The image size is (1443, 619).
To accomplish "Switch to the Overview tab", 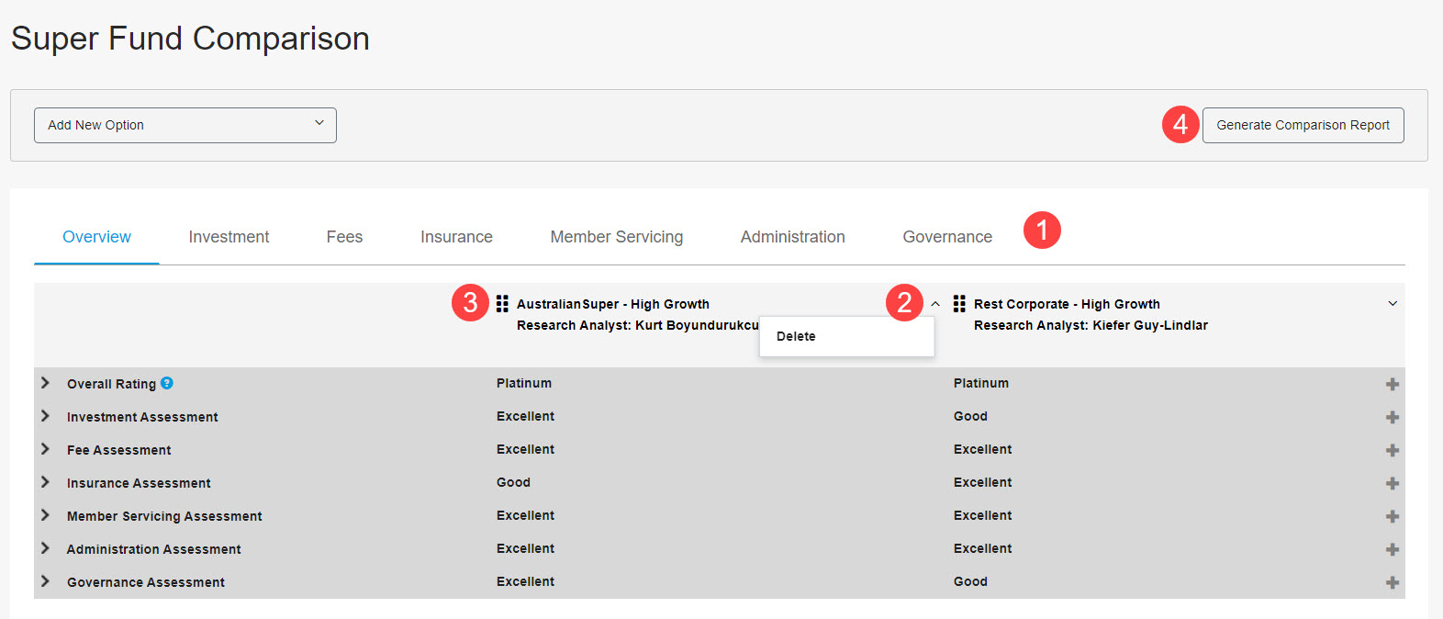I will 96,237.
